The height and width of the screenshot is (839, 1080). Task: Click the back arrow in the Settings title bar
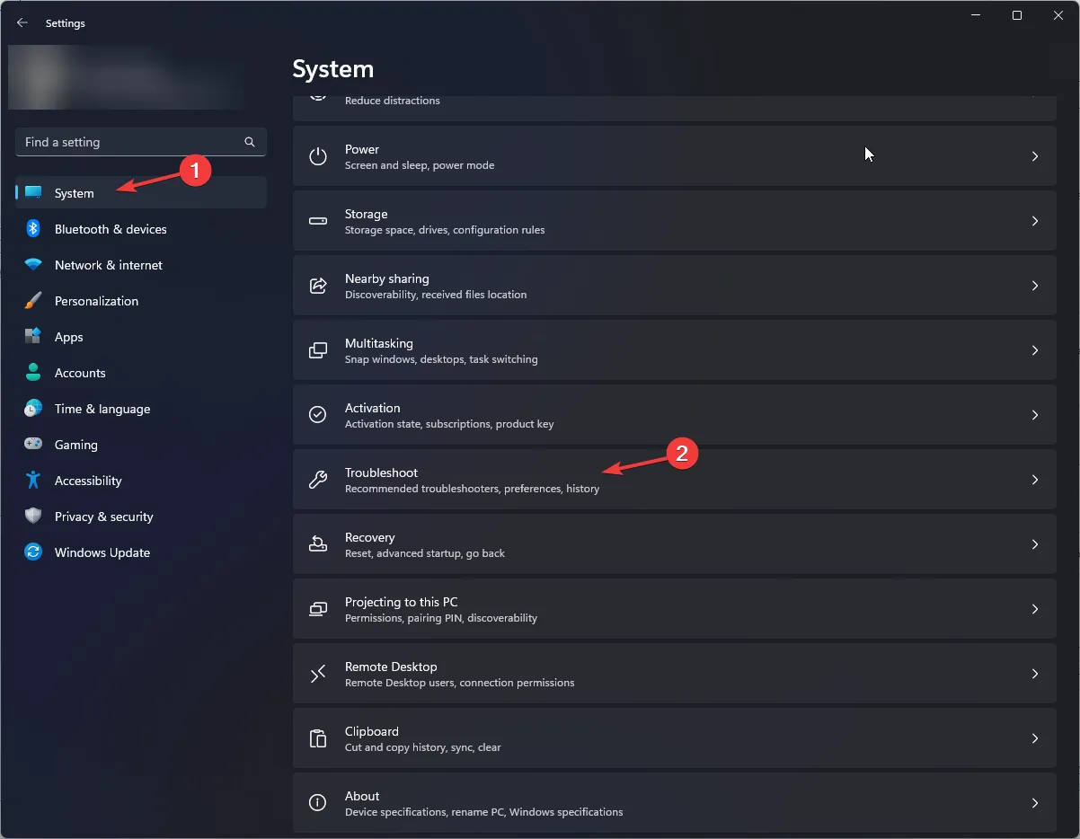(x=22, y=23)
